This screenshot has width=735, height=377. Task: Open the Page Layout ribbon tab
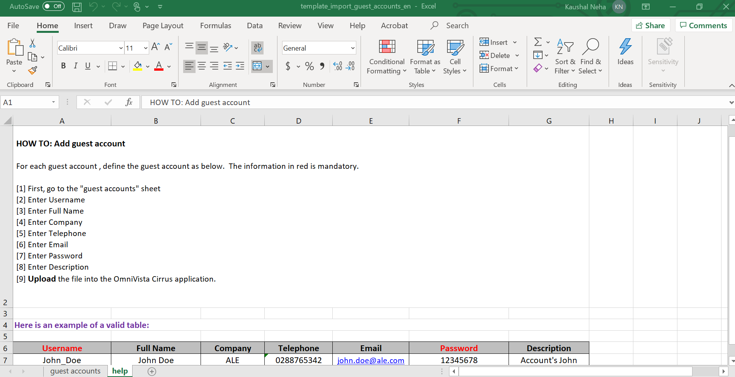(x=163, y=26)
